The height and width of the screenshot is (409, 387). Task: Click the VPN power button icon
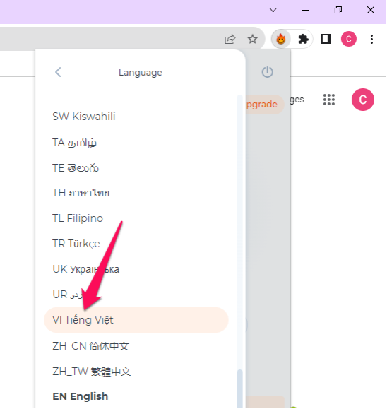[268, 72]
